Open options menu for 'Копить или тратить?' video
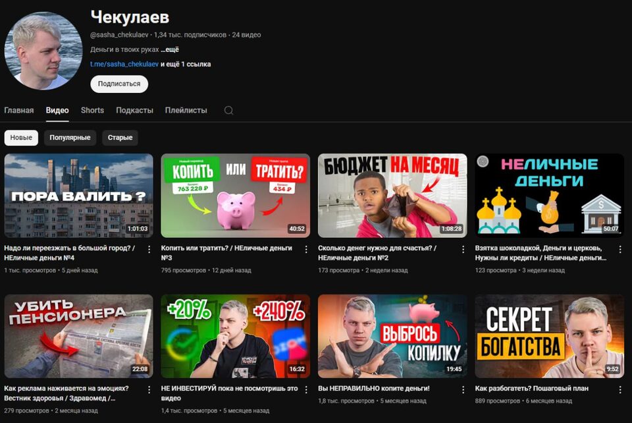The width and height of the screenshot is (632, 423). click(x=305, y=249)
